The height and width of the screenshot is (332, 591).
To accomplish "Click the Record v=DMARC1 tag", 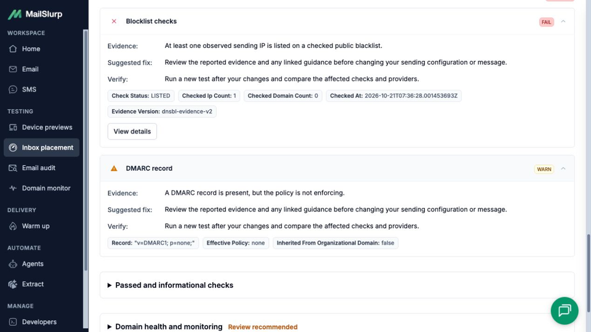I will 153,243.
